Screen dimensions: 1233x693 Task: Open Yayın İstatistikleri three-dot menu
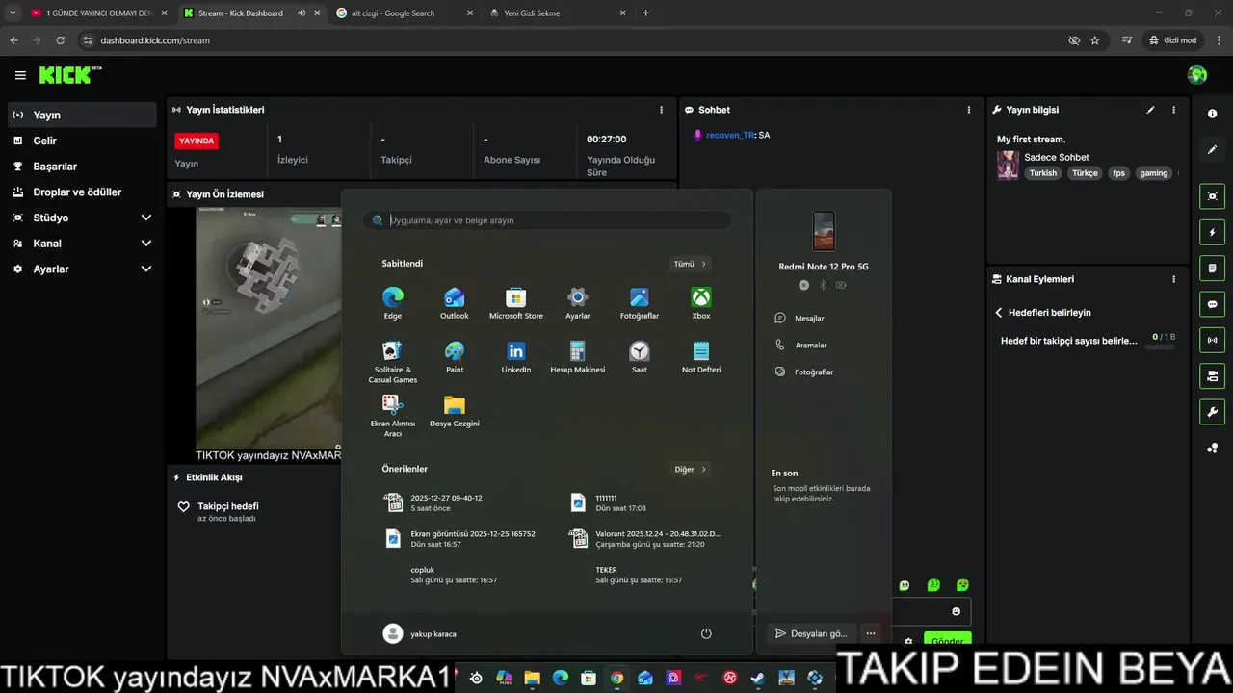pos(661,110)
